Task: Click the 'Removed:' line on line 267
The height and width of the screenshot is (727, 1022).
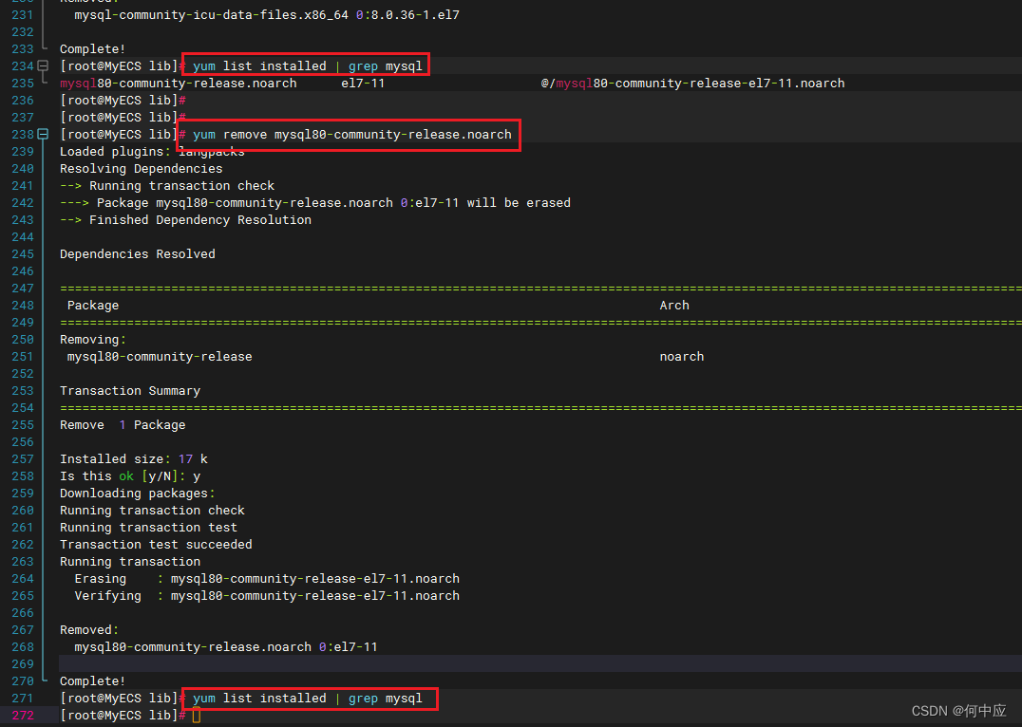Action: (x=89, y=630)
